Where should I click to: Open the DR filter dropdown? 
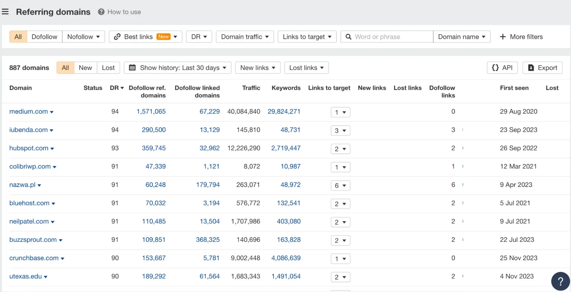pos(199,37)
